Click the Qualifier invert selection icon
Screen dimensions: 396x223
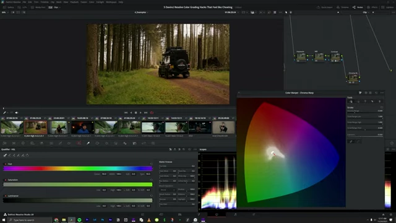[x=27, y=155]
